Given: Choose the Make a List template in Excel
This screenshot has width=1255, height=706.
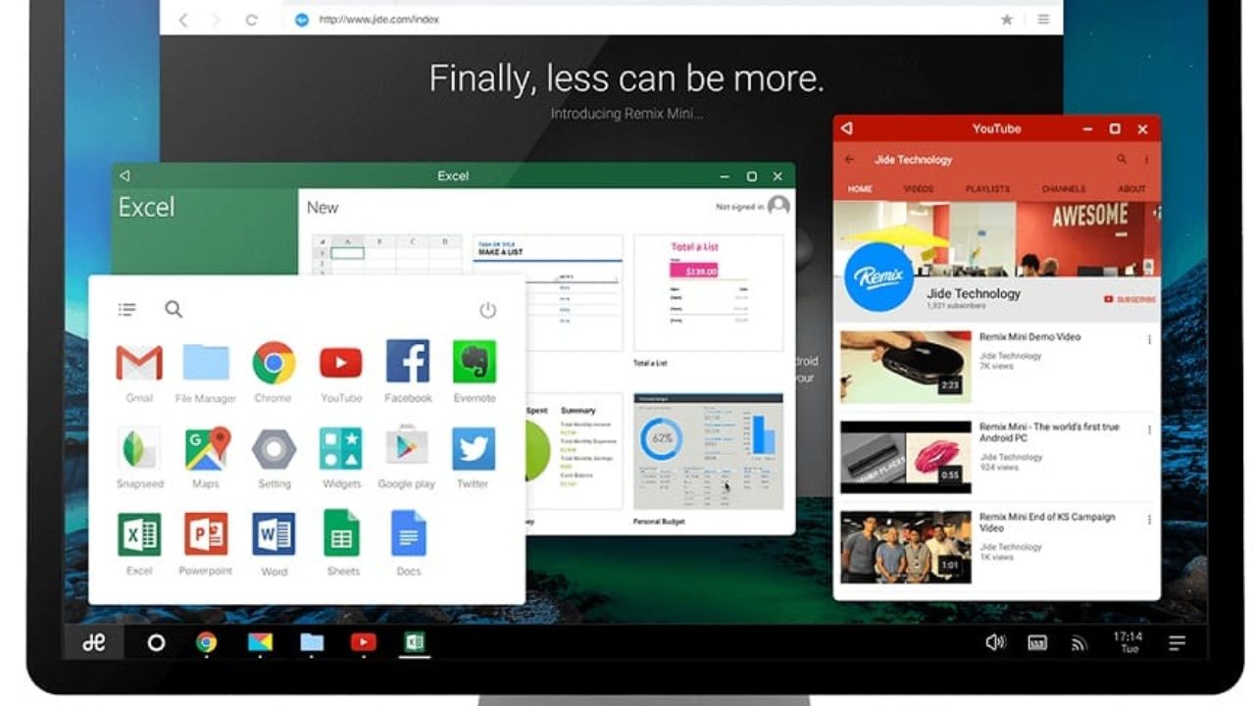Looking at the screenshot, I should [547, 293].
